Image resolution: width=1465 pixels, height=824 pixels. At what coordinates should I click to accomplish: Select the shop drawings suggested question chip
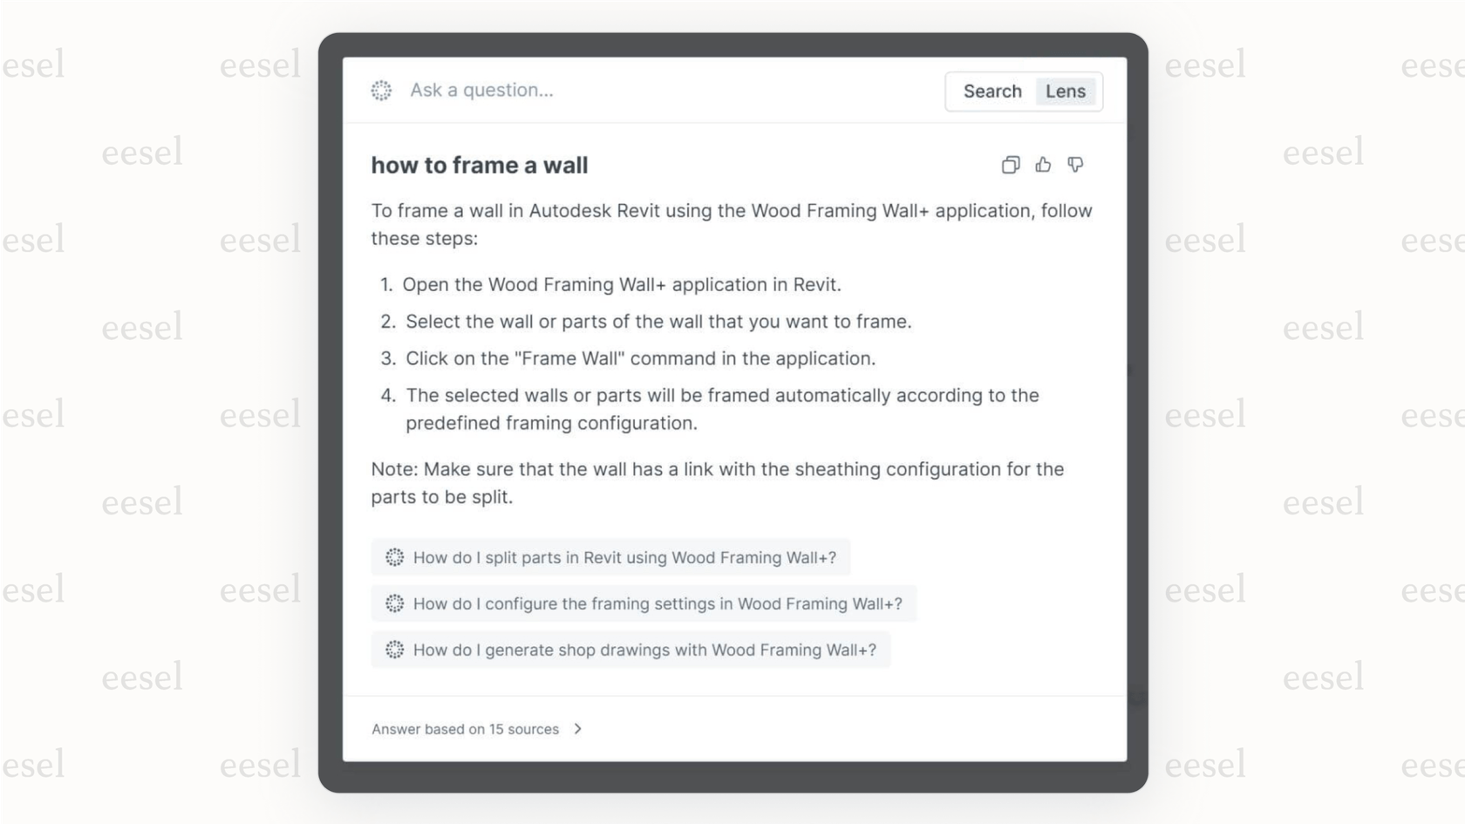click(x=631, y=650)
